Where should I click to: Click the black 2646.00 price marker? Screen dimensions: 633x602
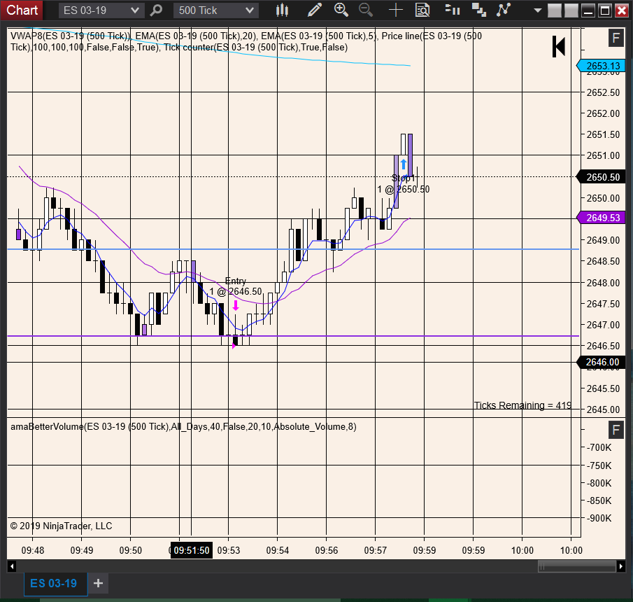pyautogui.click(x=601, y=362)
